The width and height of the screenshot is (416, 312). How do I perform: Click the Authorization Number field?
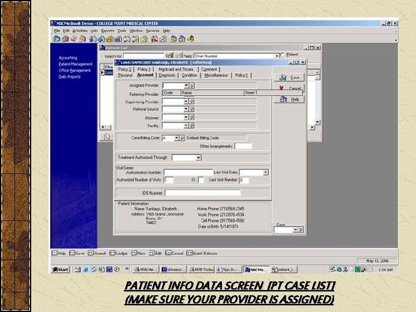pyautogui.click(x=188, y=173)
